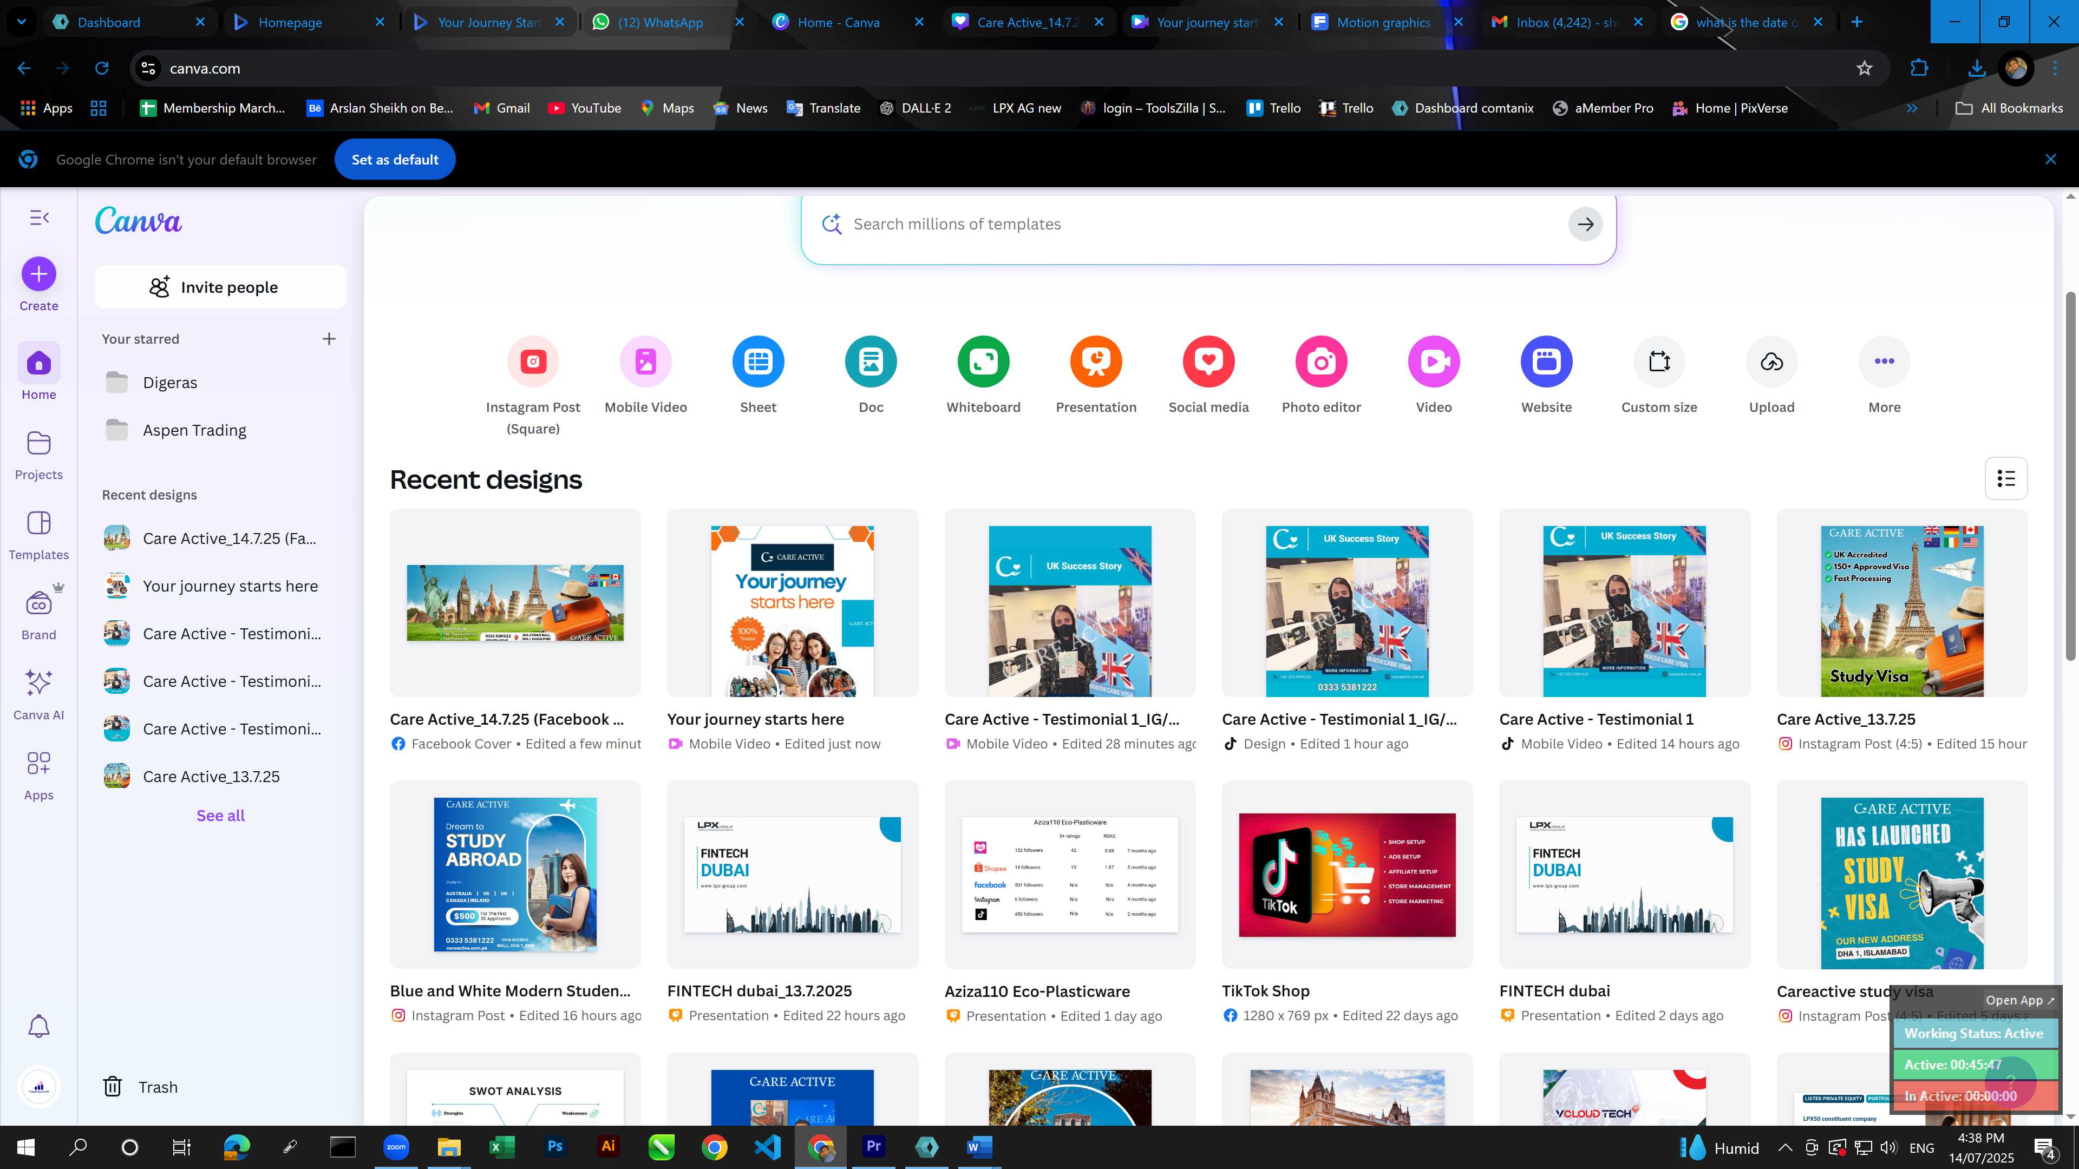This screenshot has height=1169, width=2079.
Task: Open Projects in Canva sidebar
Action: (x=39, y=455)
